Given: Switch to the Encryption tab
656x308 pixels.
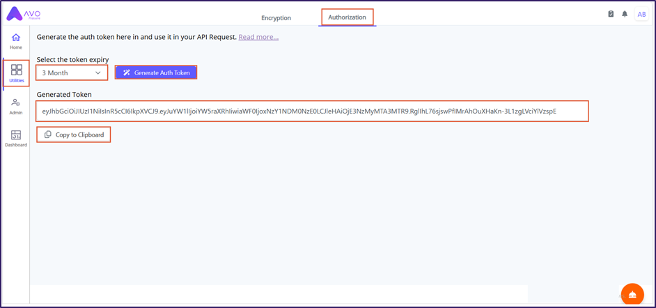Looking at the screenshot, I should (x=276, y=17).
